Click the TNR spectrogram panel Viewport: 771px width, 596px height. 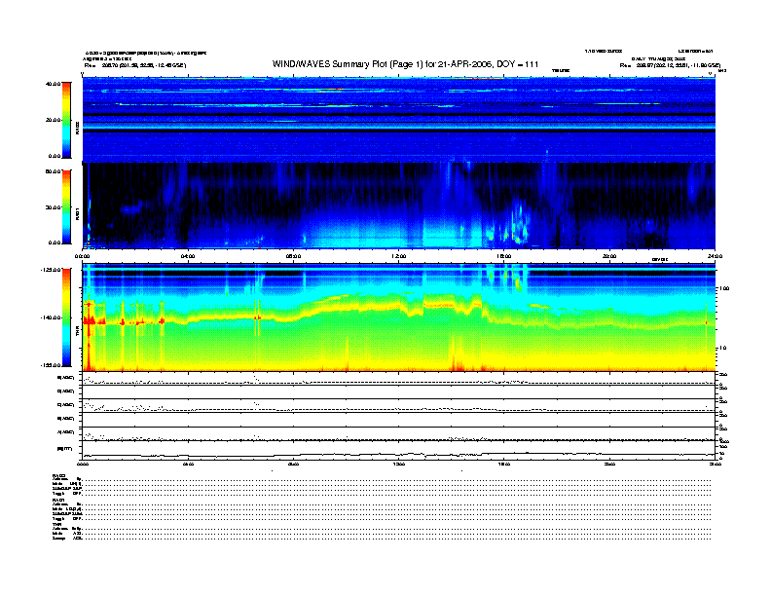point(399,317)
